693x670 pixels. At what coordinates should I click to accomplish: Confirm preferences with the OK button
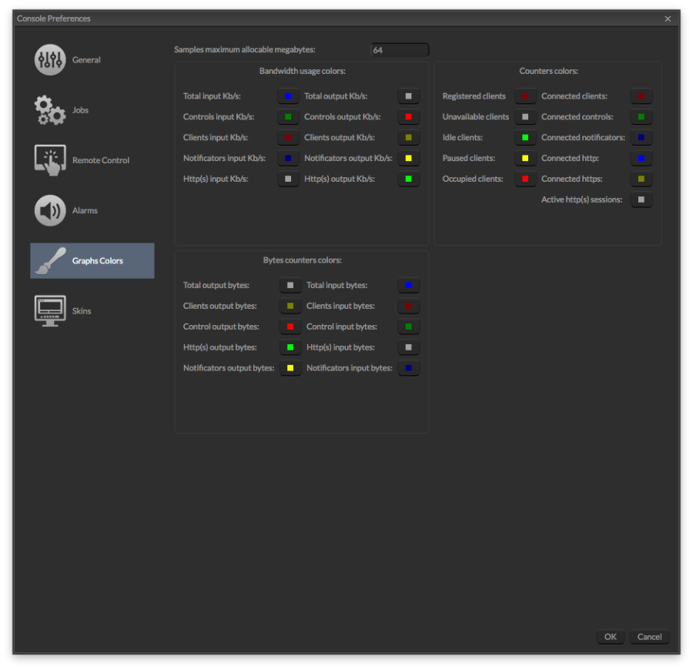coord(610,637)
